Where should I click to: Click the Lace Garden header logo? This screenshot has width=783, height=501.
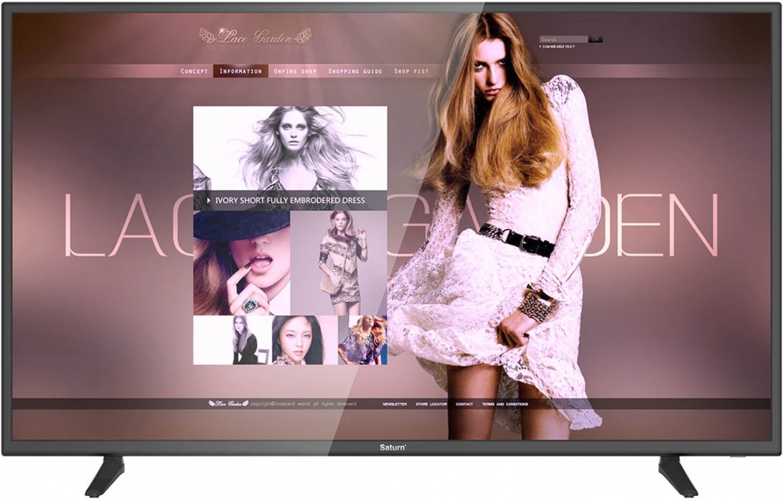[x=255, y=37]
